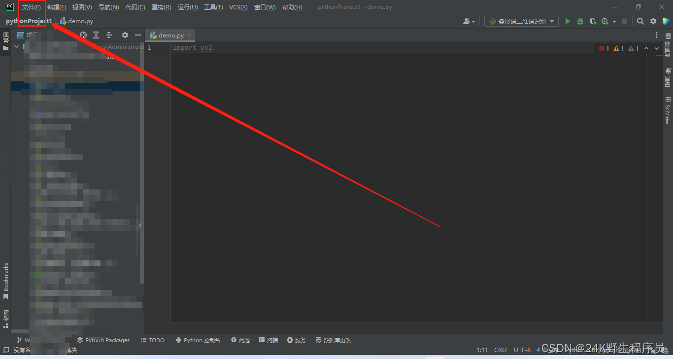Collapse all items in project tree
The image size is (673, 359).
(x=109, y=35)
